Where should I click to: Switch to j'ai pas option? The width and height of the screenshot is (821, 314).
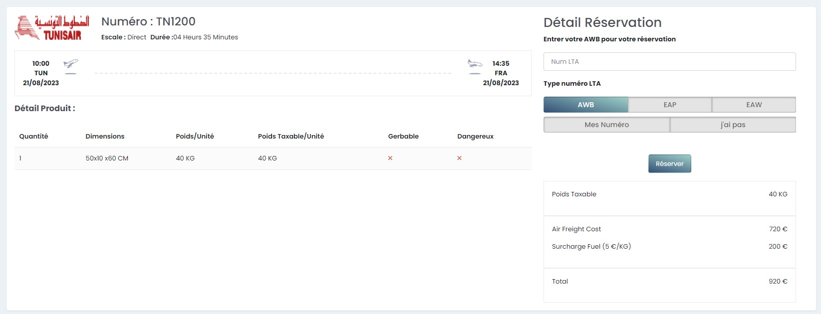tap(733, 125)
